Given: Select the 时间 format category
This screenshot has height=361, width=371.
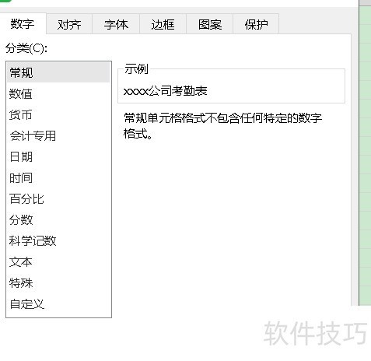Looking at the screenshot, I should (x=58, y=178).
